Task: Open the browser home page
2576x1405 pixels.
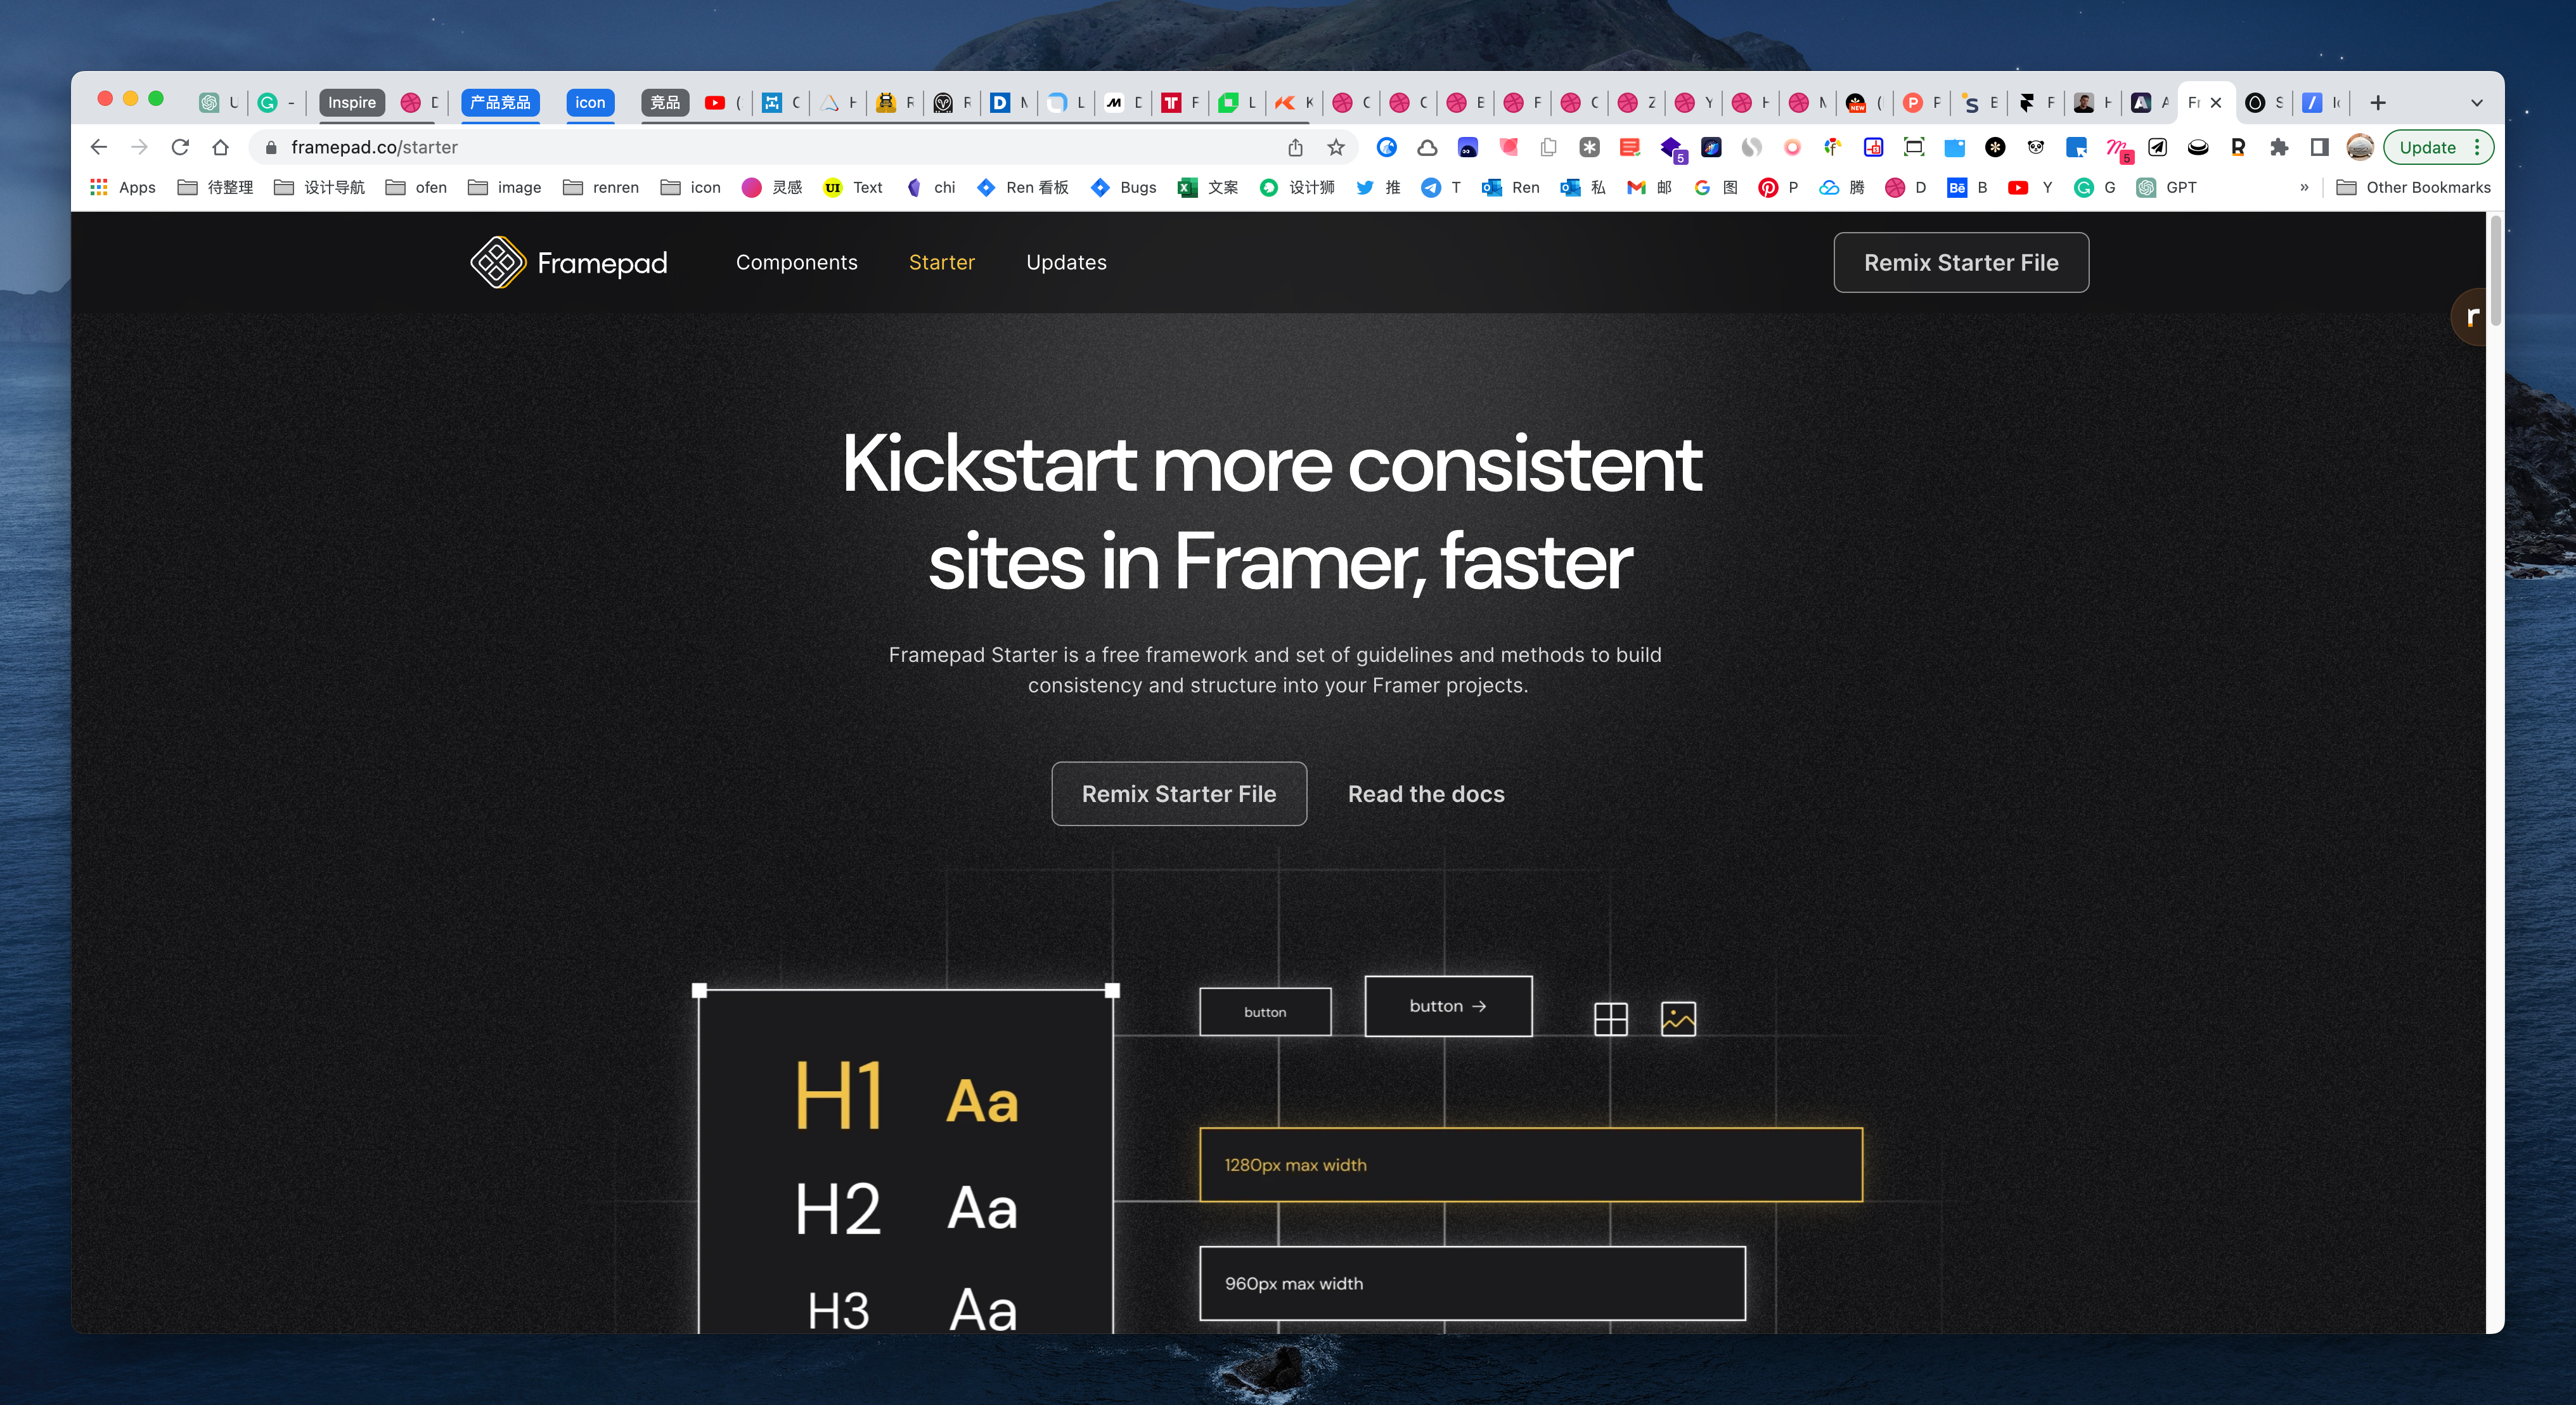Action: 221,147
